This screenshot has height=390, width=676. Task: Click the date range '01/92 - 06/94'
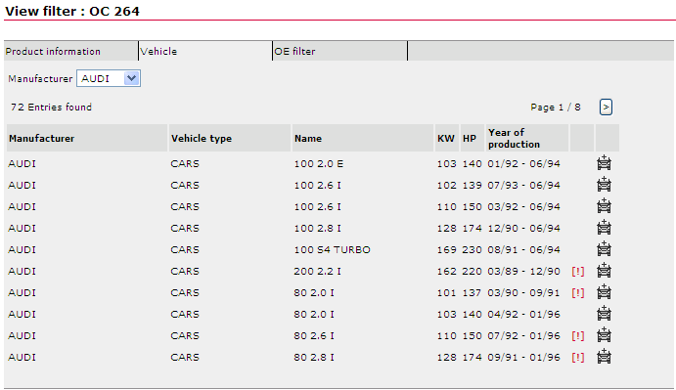point(523,164)
